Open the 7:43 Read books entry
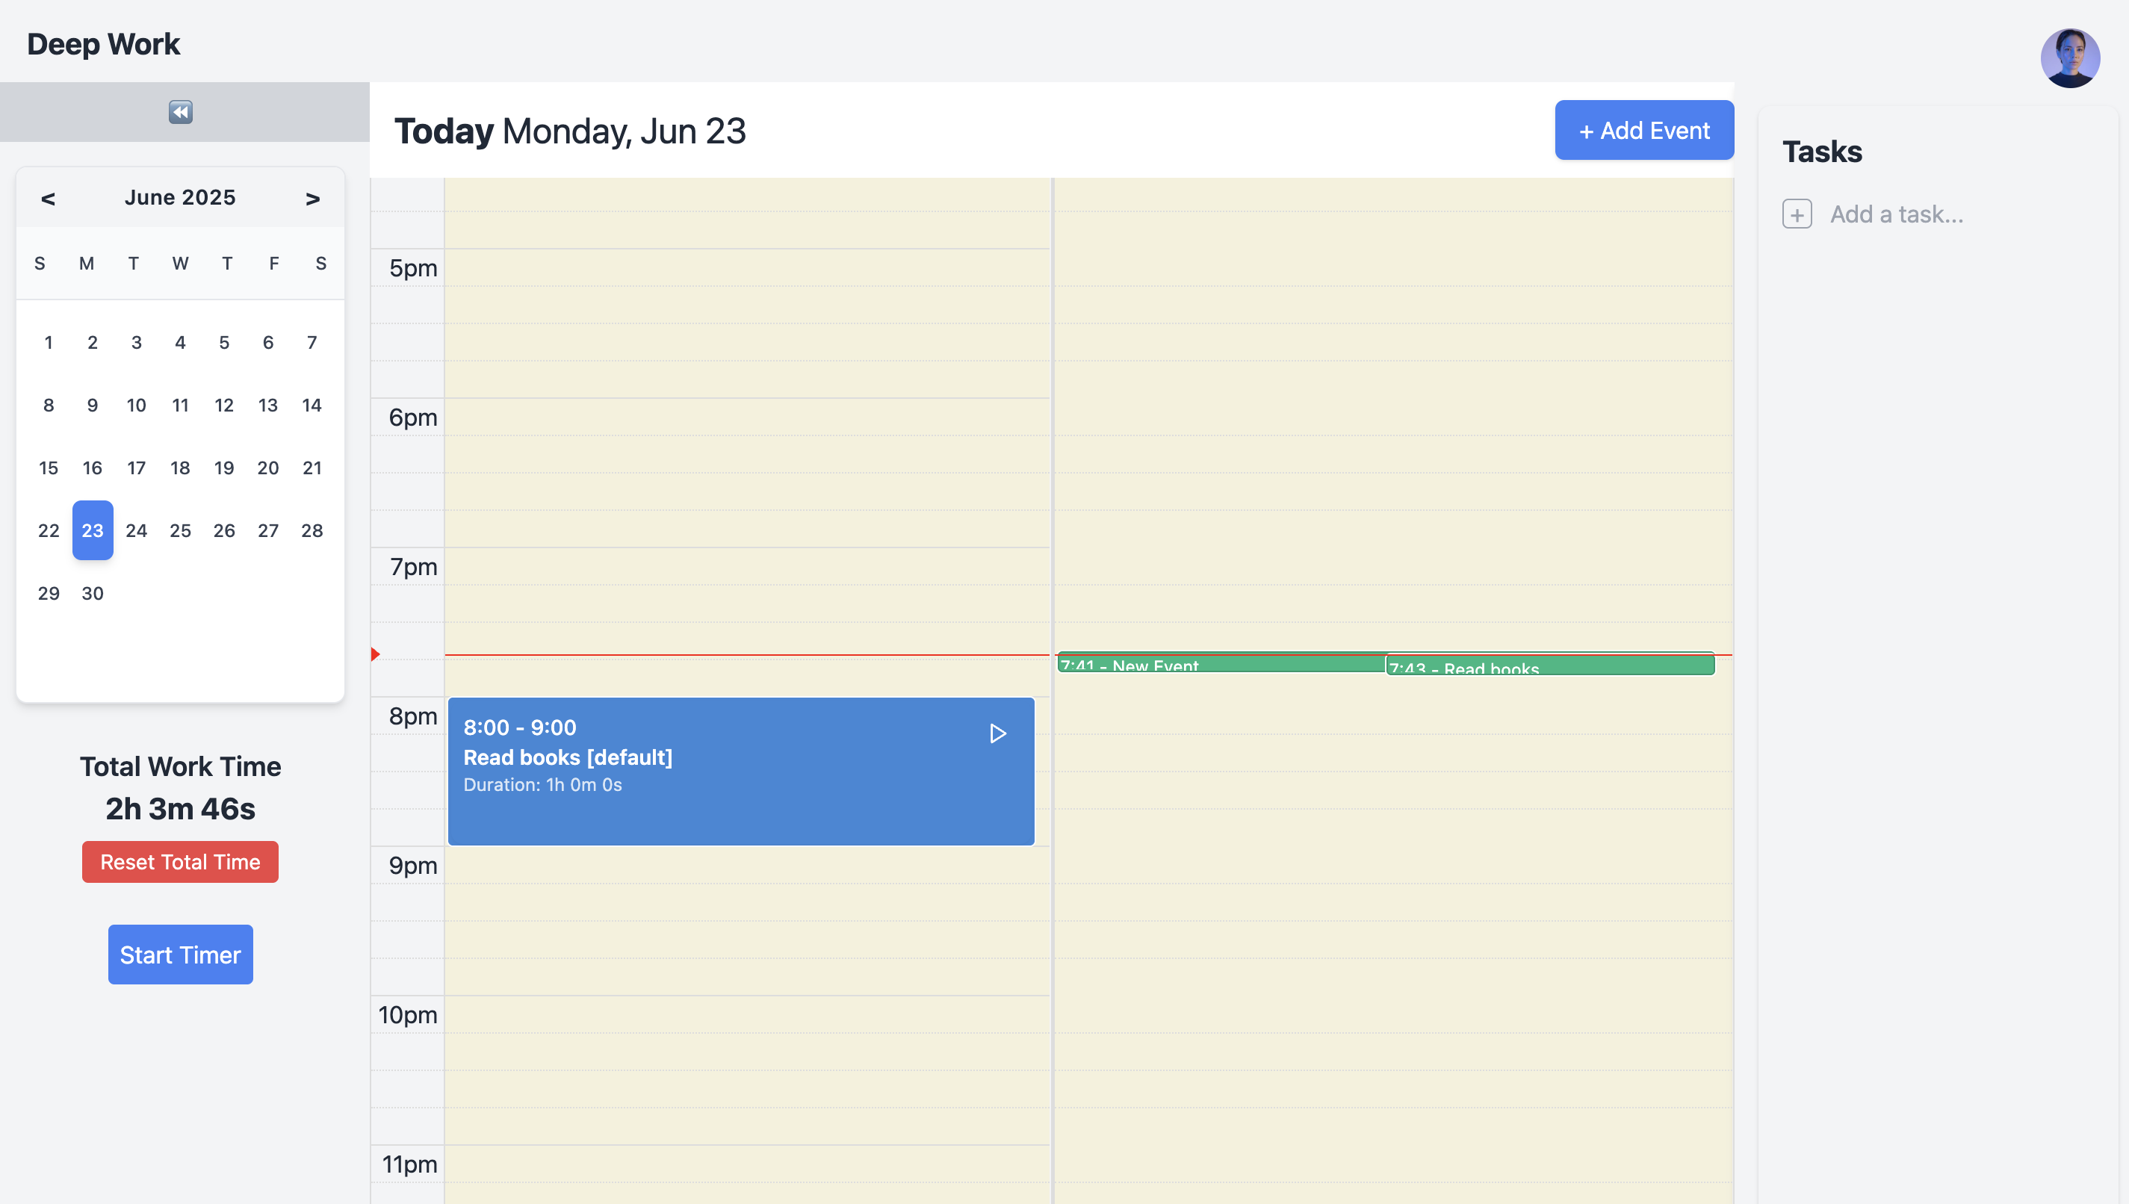2129x1204 pixels. tap(1549, 665)
